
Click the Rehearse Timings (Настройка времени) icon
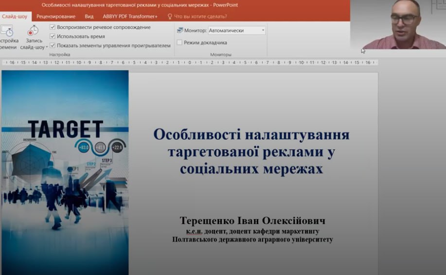pyautogui.click(x=7, y=31)
